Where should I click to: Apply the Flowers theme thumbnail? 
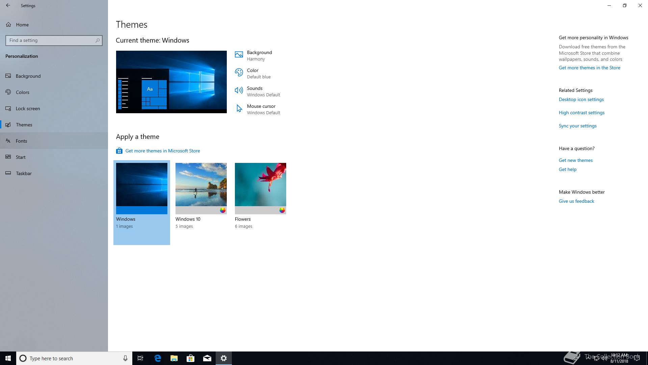coord(260,188)
